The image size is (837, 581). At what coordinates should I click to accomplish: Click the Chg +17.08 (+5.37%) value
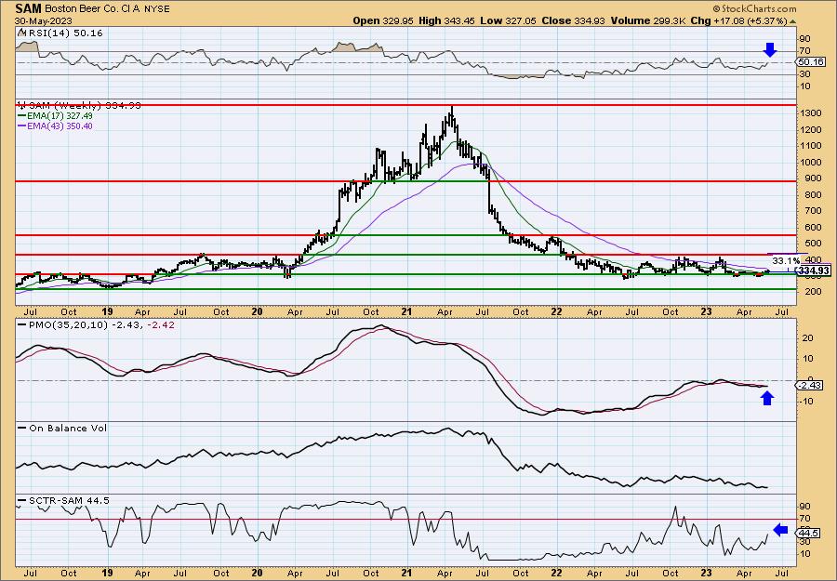[x=737, y=20]
